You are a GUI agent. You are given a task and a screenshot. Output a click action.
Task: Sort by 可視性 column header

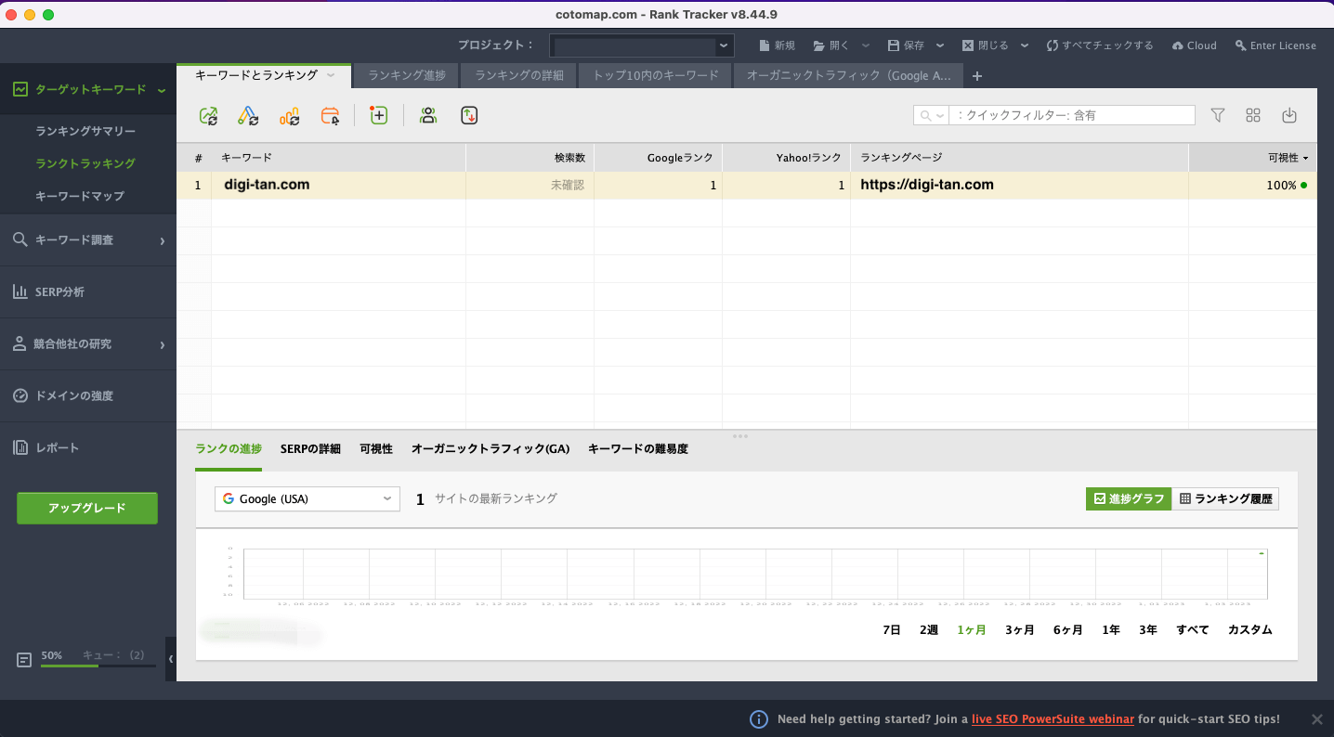1252,158
